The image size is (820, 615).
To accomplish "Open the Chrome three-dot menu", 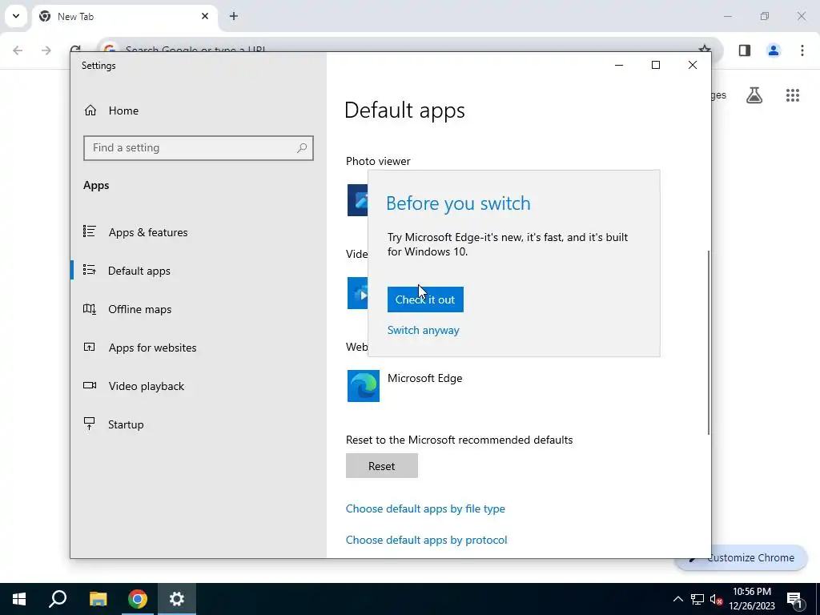I will [x=802, y=50].
